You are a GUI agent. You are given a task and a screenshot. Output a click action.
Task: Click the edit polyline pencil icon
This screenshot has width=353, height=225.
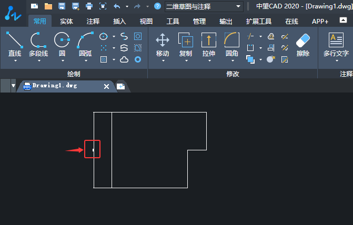pos(285,36)
